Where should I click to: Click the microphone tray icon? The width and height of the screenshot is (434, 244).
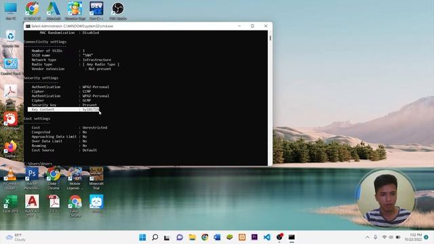click(x=375, y=237)
